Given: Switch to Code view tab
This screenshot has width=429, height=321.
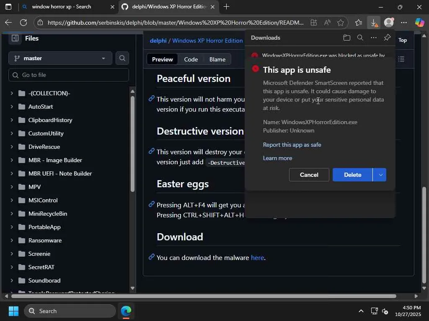Looking at the screenshot, I should pyautogui.click(x=191, y=59).
